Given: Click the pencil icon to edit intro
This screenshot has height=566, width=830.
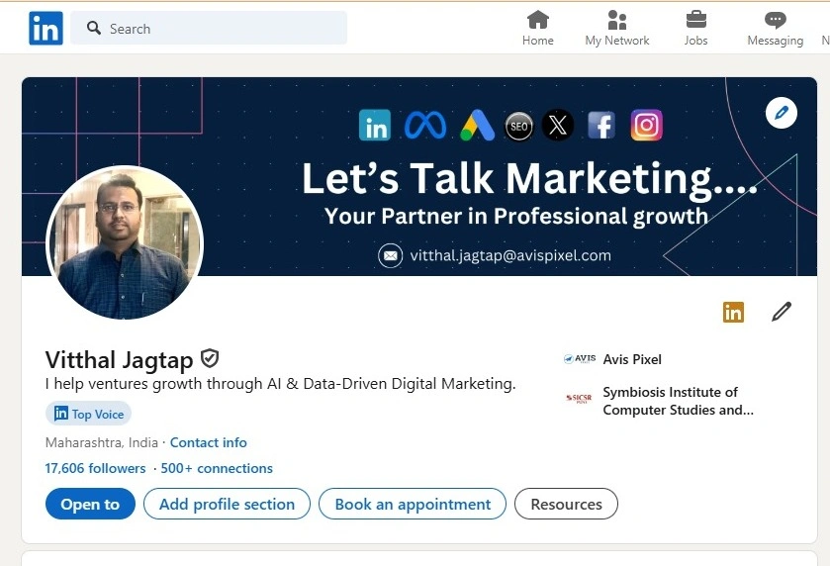Looking at the screenshot, I should pos(782,313).
